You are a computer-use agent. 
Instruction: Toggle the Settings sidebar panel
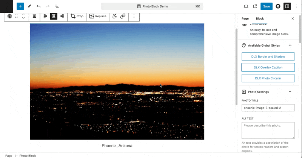(x=287, y=6)
